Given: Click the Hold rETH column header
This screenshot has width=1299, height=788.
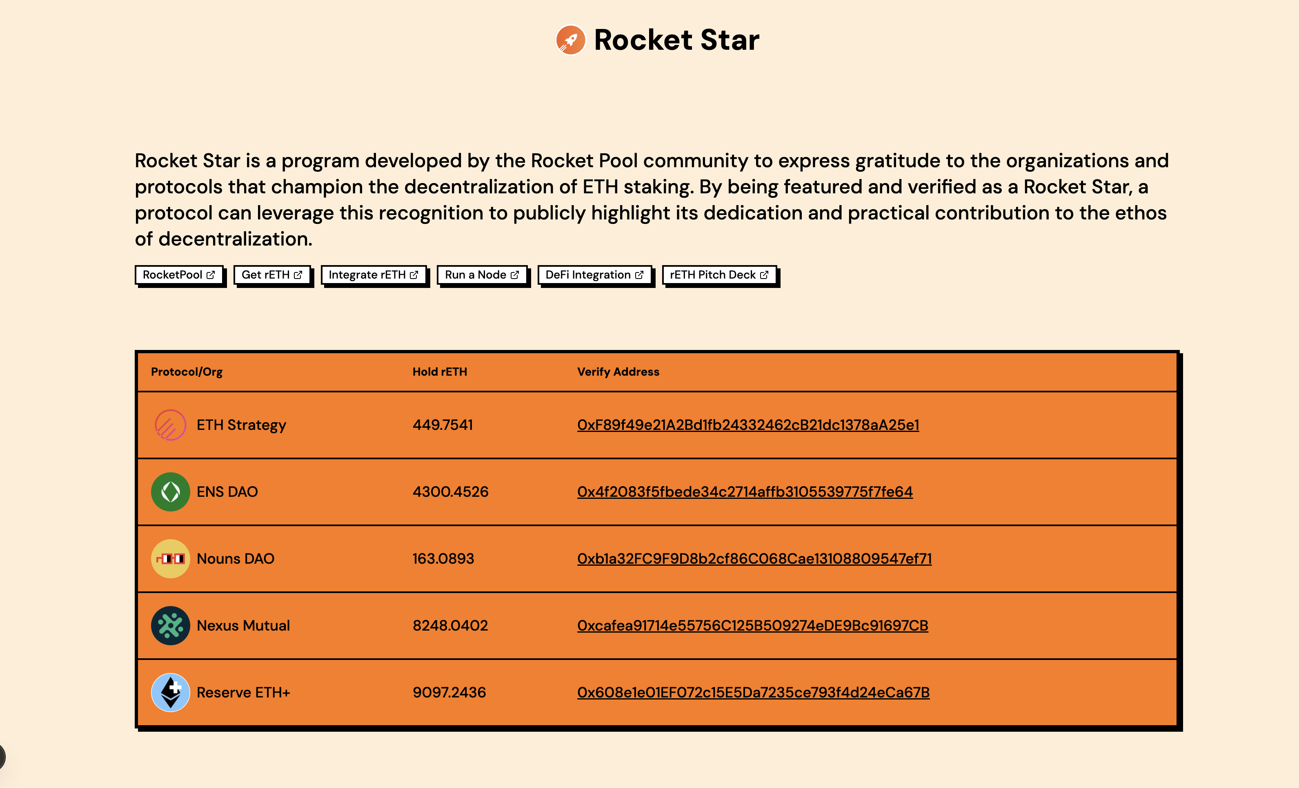Looking at the screenshot, I should (x=439, y=372).
